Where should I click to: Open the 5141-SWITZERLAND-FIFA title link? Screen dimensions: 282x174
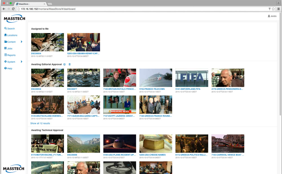pyautogui.click(x=188, y=89)
